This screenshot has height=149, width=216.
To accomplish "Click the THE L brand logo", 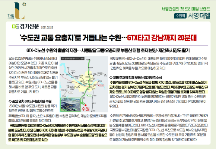I will click(x=17, y=10).
